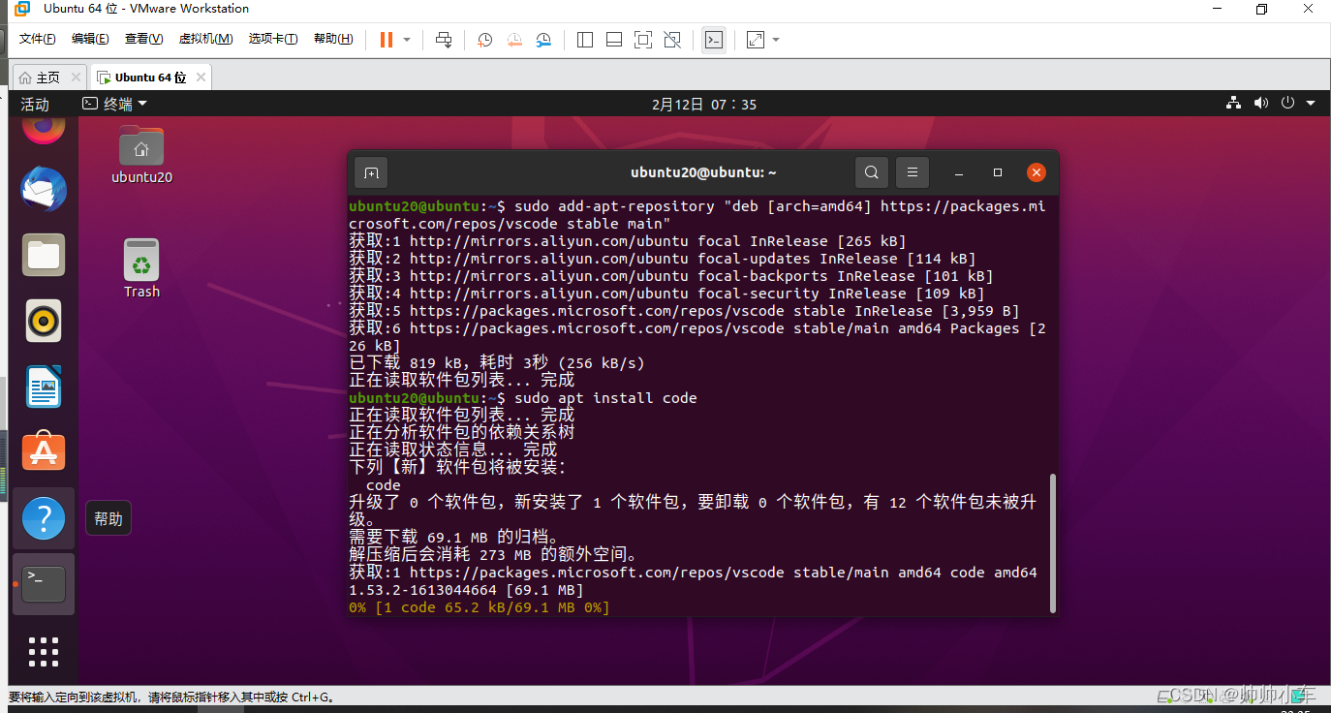The image size is (1331, 713).
Task: Open Ubuntu Software from the dock
Action: [44, 451]
